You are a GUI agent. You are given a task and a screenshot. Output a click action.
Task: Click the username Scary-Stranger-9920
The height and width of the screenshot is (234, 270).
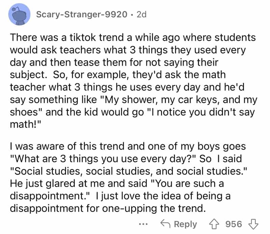(81, 14)
